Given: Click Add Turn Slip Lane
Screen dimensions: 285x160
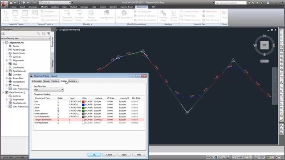Looking at the screenshot, I should 145,16.
